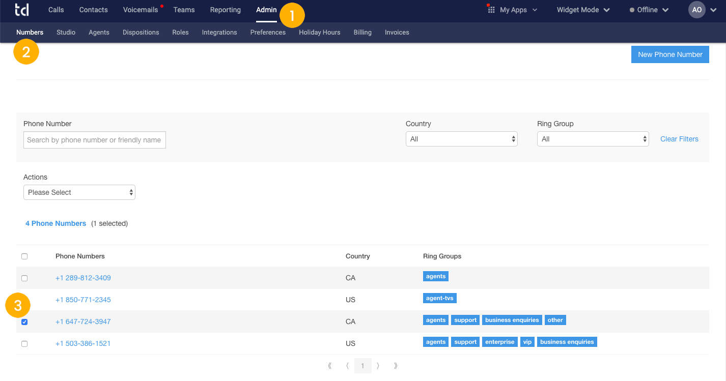Click the 4 Phone Numbers link
726x381 pixels.
pyautogui.click(x=55, y=223)
